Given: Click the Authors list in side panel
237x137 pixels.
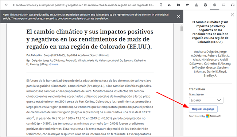Looking at the screenshot, I should click(x=210, y=64).
